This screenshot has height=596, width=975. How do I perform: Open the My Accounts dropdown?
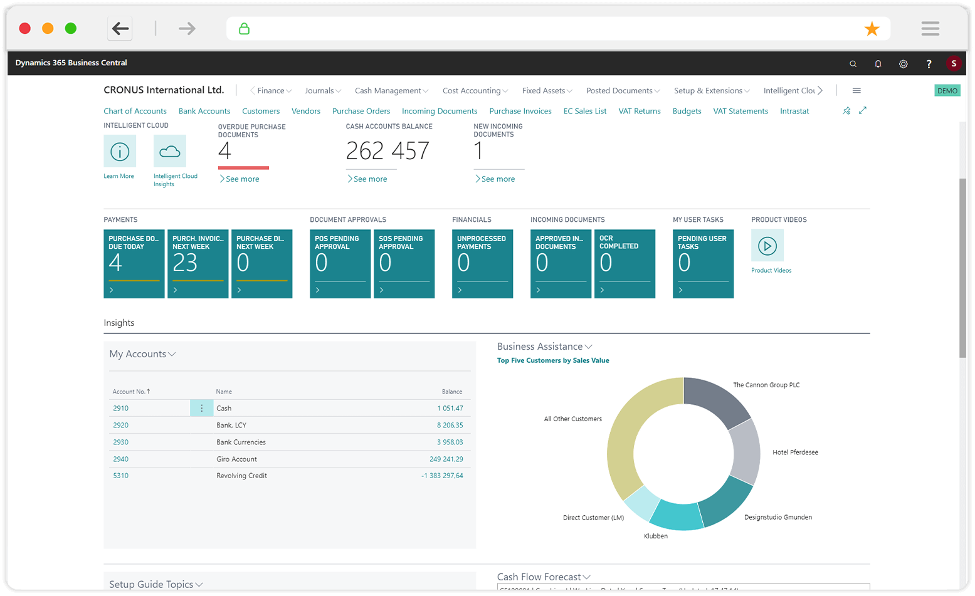142,354
